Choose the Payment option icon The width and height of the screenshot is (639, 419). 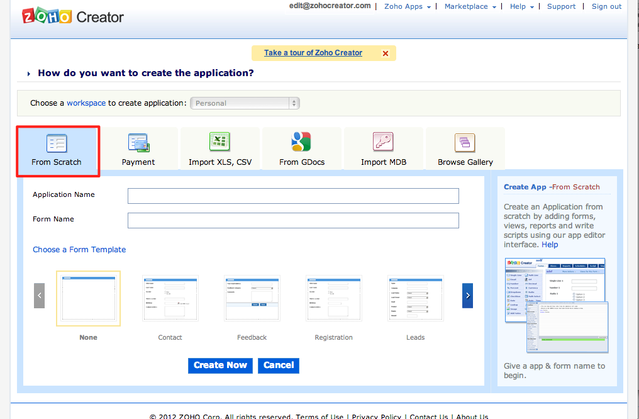tap(138, 143)
